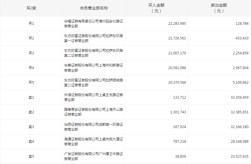Open 华西证券成都南一环路证券营业部 link
The height and width of the screenshot is (164, 251).
pyautogui.click(x=93, y=127)
